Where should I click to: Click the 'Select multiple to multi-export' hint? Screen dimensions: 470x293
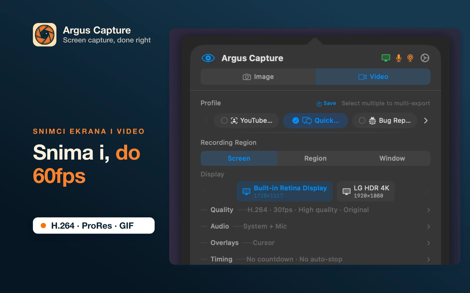[x=386, y=103]
